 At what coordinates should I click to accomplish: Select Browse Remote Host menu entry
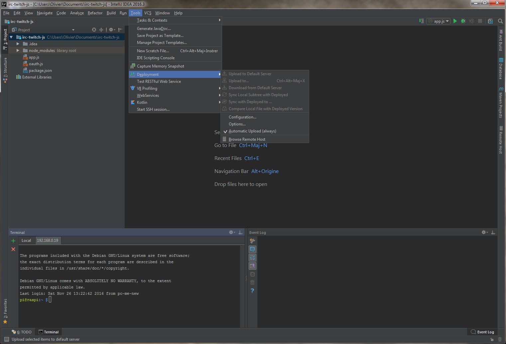(265, 139)
